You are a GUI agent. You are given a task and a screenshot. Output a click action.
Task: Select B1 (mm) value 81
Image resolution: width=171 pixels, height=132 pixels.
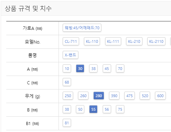click(67, 123)
